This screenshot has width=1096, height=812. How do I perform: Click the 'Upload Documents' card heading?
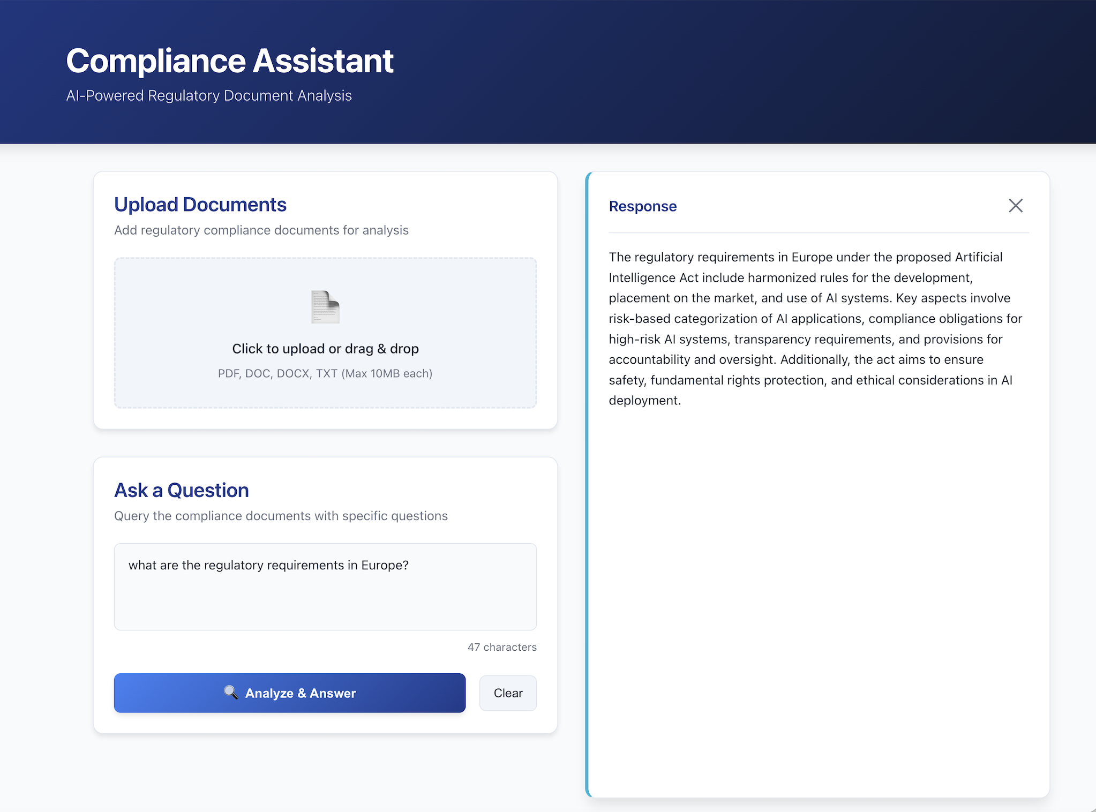[x=200, y=204]
